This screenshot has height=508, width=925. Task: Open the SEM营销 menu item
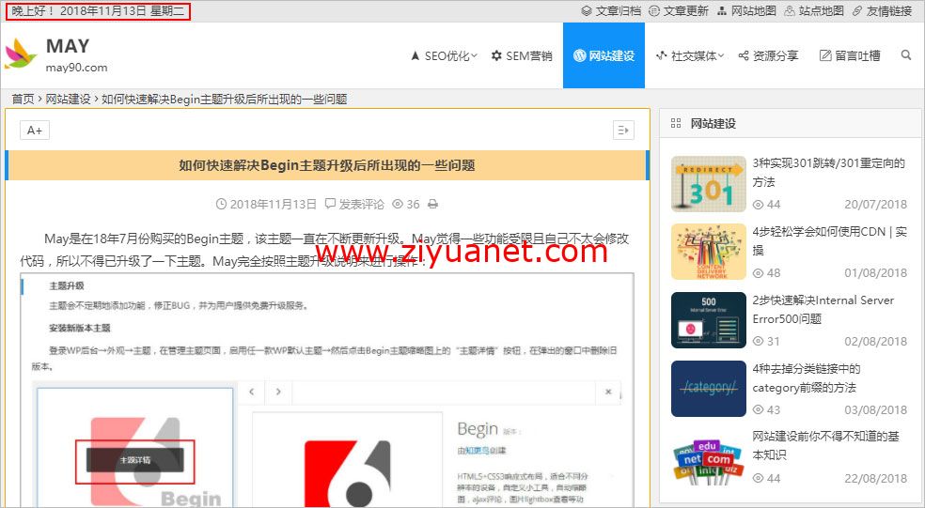pyautogui.click(x=522, y=55)
